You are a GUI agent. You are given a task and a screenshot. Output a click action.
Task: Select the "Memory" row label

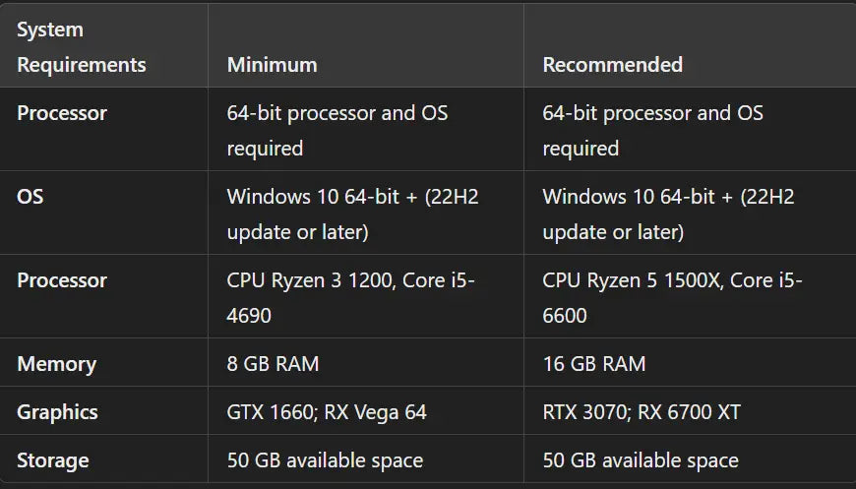coord(56,364)
